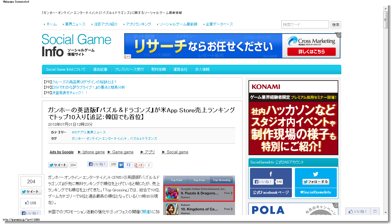
Task: Open the iOSアプリ category link
Action: tap(79, 132)
